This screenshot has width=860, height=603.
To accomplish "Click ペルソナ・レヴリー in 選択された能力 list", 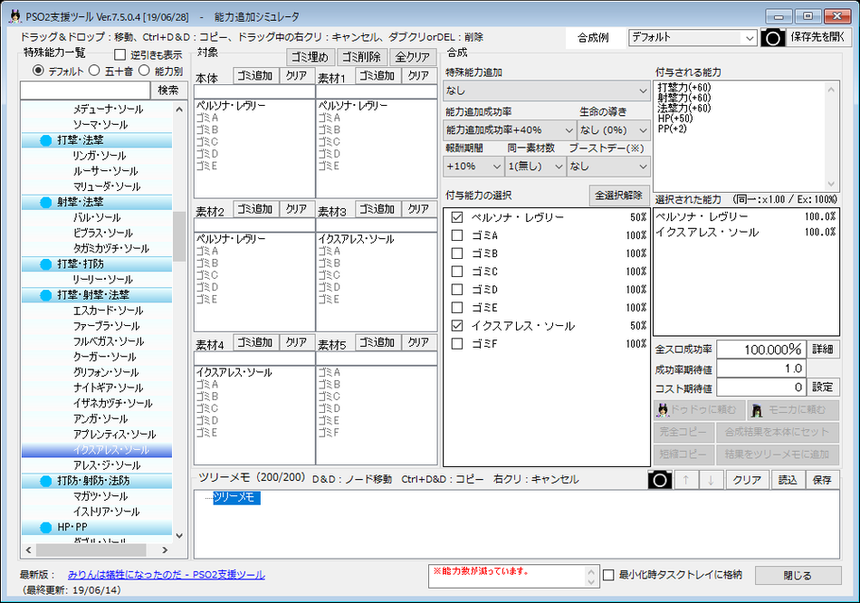I will [746, 216].
